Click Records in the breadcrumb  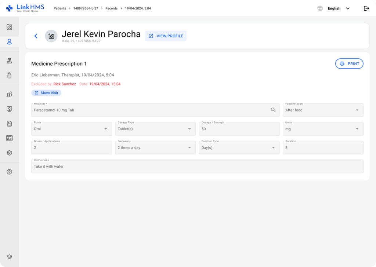[x=111, y=8]
